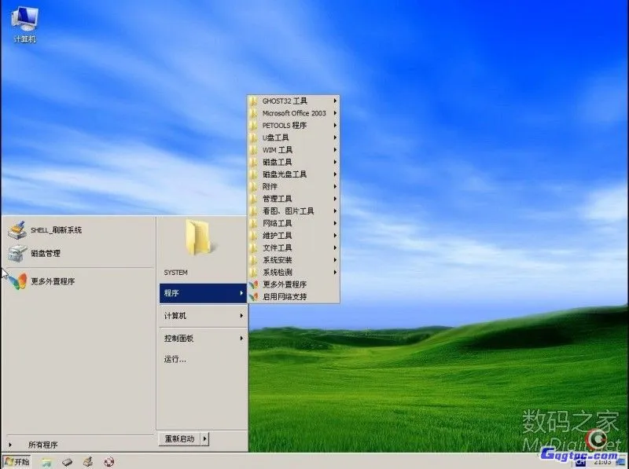Click the 开始 start button

click(16, 463)
